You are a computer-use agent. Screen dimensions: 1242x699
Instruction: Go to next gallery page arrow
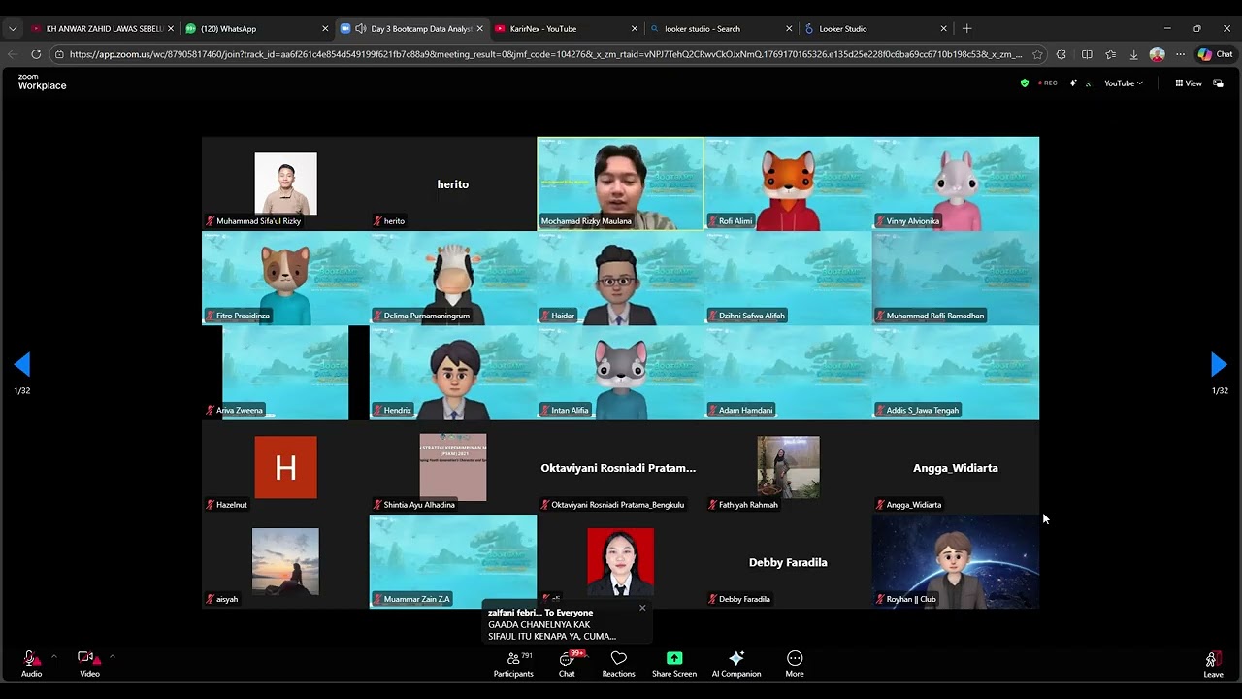point(1220,365)
